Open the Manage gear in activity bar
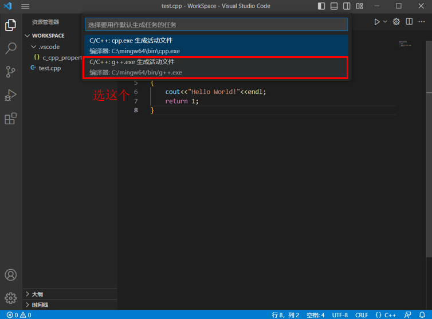 point(11,298)
